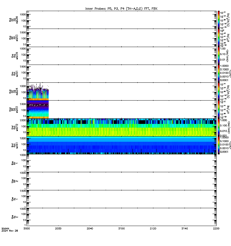The width and height of the screenshot is (231, 246).
Task: Click the '100' tick of thd fbk scm1
Action: click(24, 144)
